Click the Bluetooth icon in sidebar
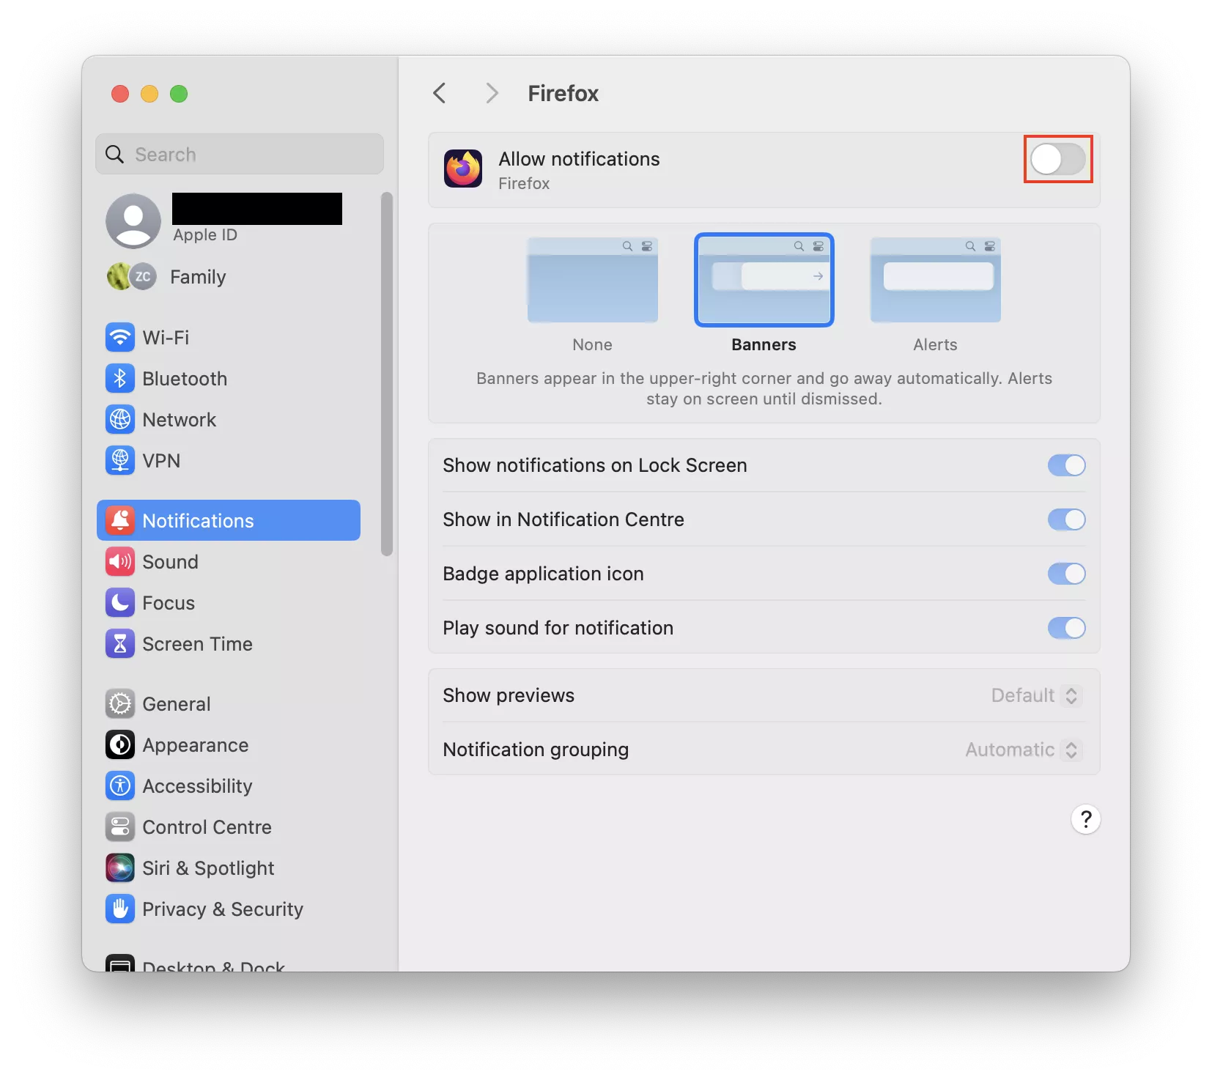The image size is (1212, 1080). (120, 379)
